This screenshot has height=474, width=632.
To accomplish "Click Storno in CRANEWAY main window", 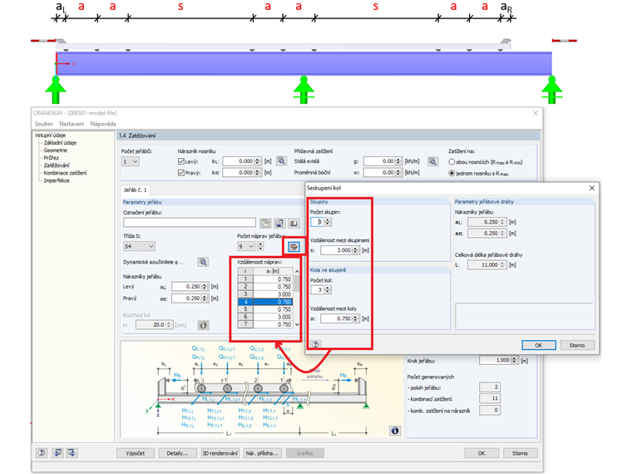I will point(521,453).
